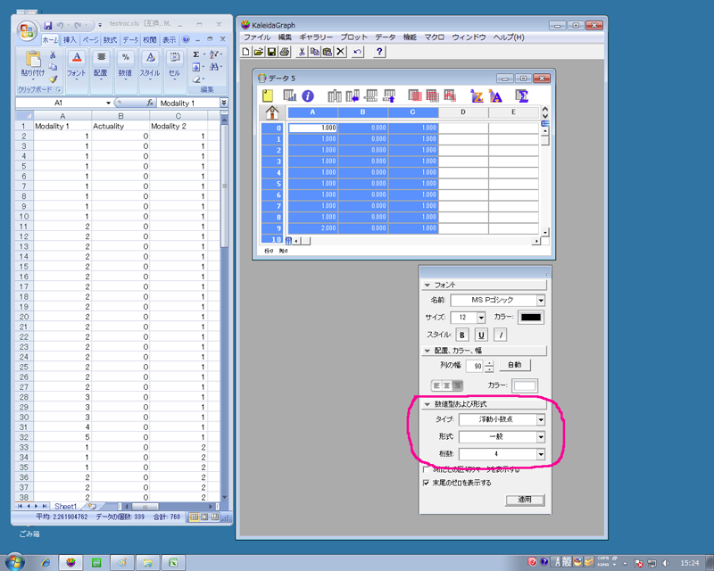714x571 pixels.
Task: Open the ギャラリー menu in KaleidaGraph
Action: pos(316,37)
